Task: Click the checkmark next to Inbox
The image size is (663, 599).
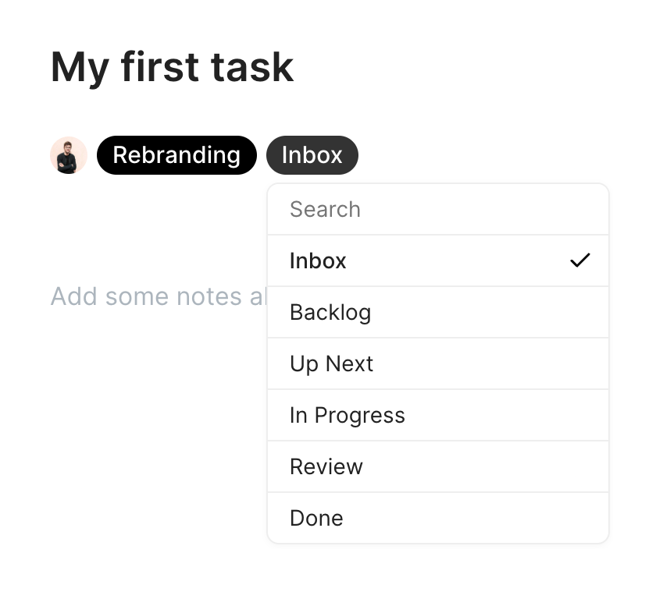Action: click(x=580, y=260)
